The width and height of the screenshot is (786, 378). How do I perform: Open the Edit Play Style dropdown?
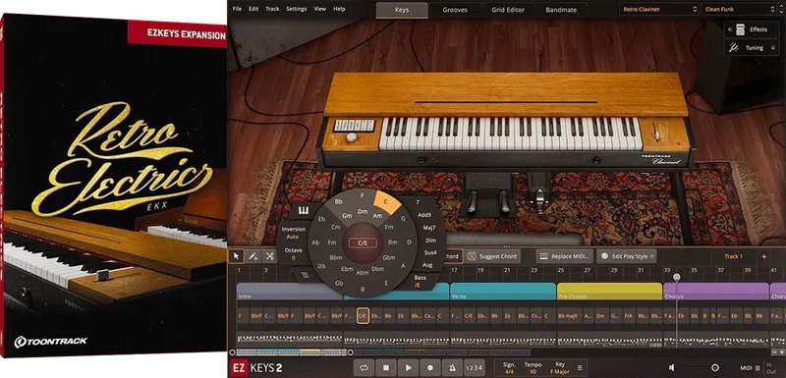627,256
